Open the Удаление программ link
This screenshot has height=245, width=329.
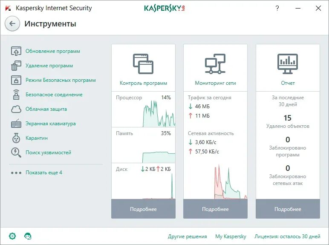click(49, 66)
